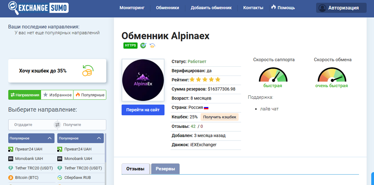Click Получить кэшбек button
The height and width of the screenshot is (185, 374).
click(x=219, y=117)
